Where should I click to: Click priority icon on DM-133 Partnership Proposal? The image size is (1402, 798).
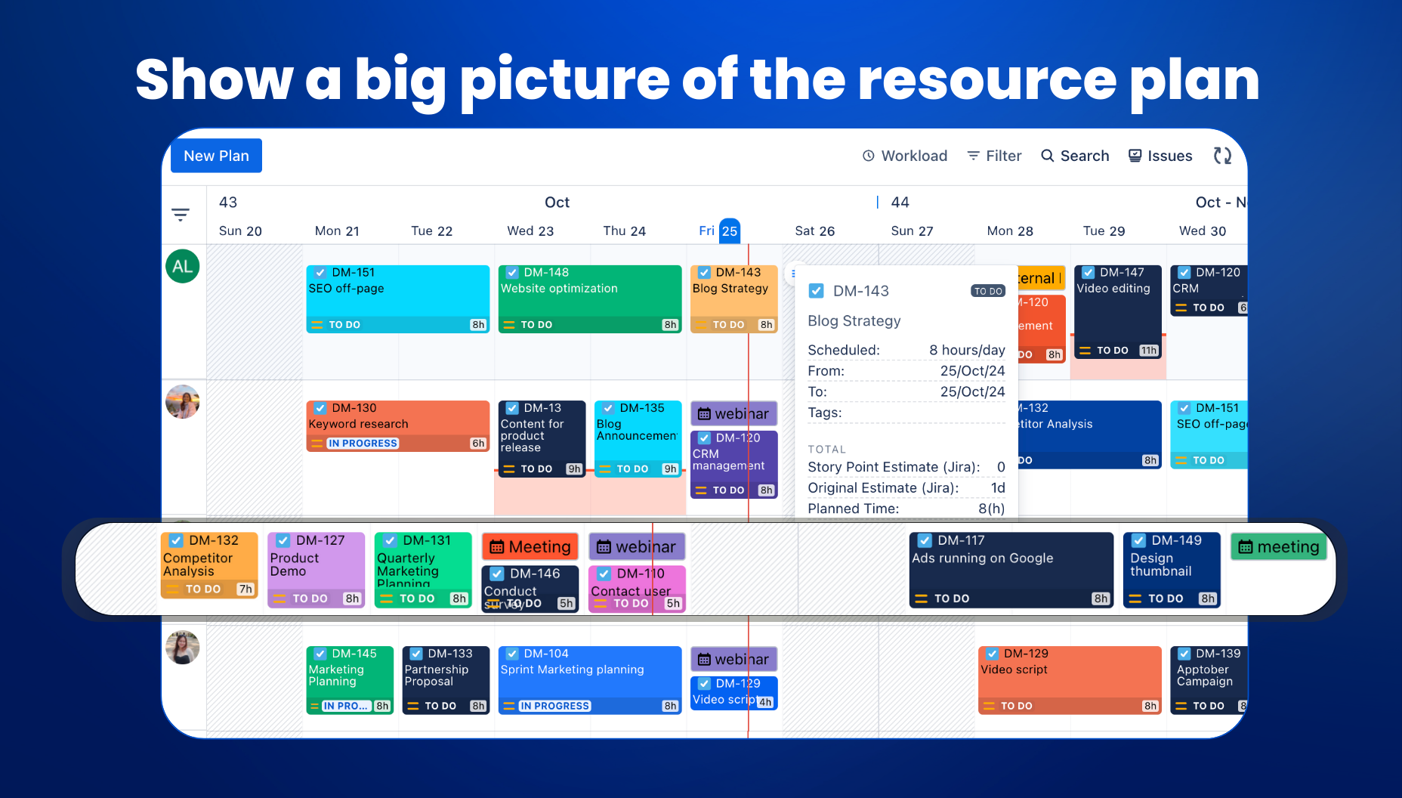[x=413, y=707]
